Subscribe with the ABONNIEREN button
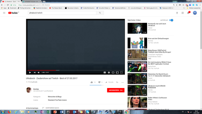 click(116, 90)
